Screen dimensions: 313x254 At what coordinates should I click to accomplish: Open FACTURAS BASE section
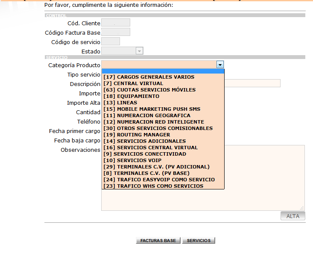click(x=158, y=240)
